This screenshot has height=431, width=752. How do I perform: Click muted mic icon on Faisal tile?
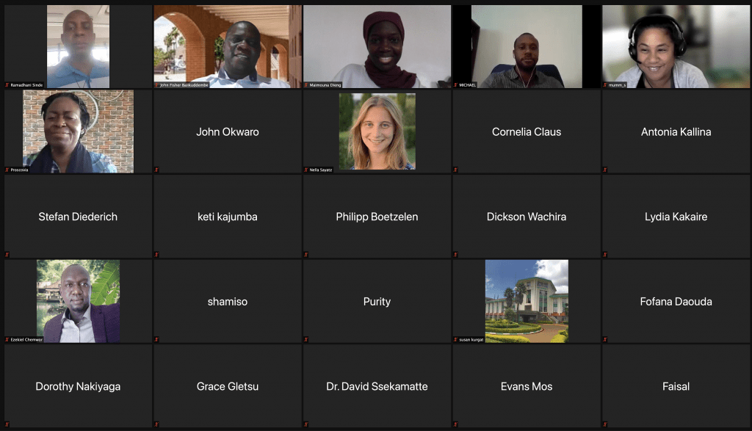pos(605,424)
